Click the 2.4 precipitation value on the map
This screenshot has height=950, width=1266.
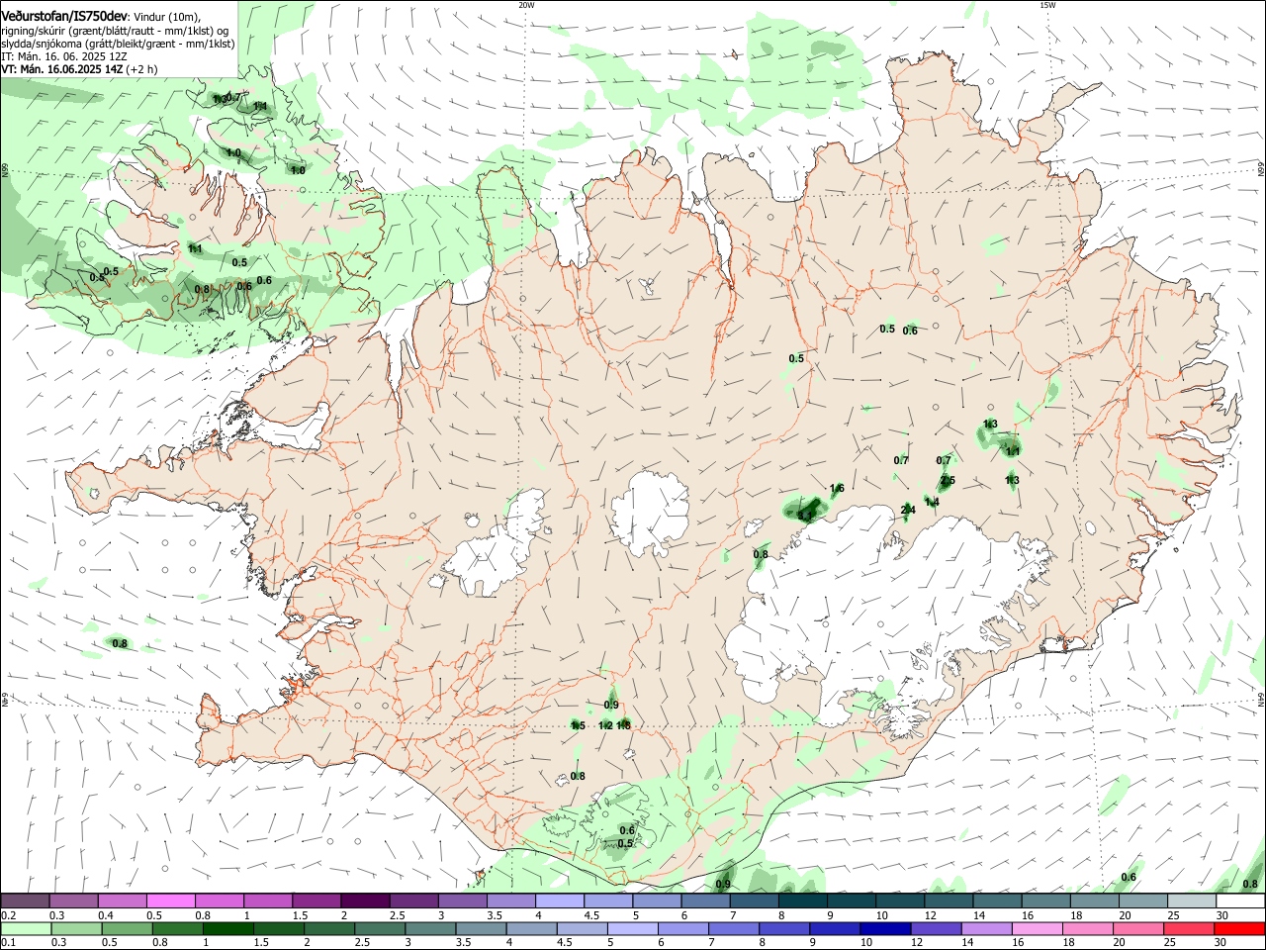[x=908, y=510]
